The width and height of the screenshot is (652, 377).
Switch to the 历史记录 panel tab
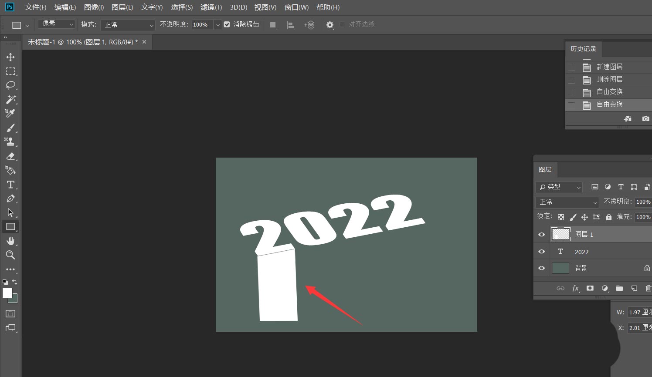point(583,49)
